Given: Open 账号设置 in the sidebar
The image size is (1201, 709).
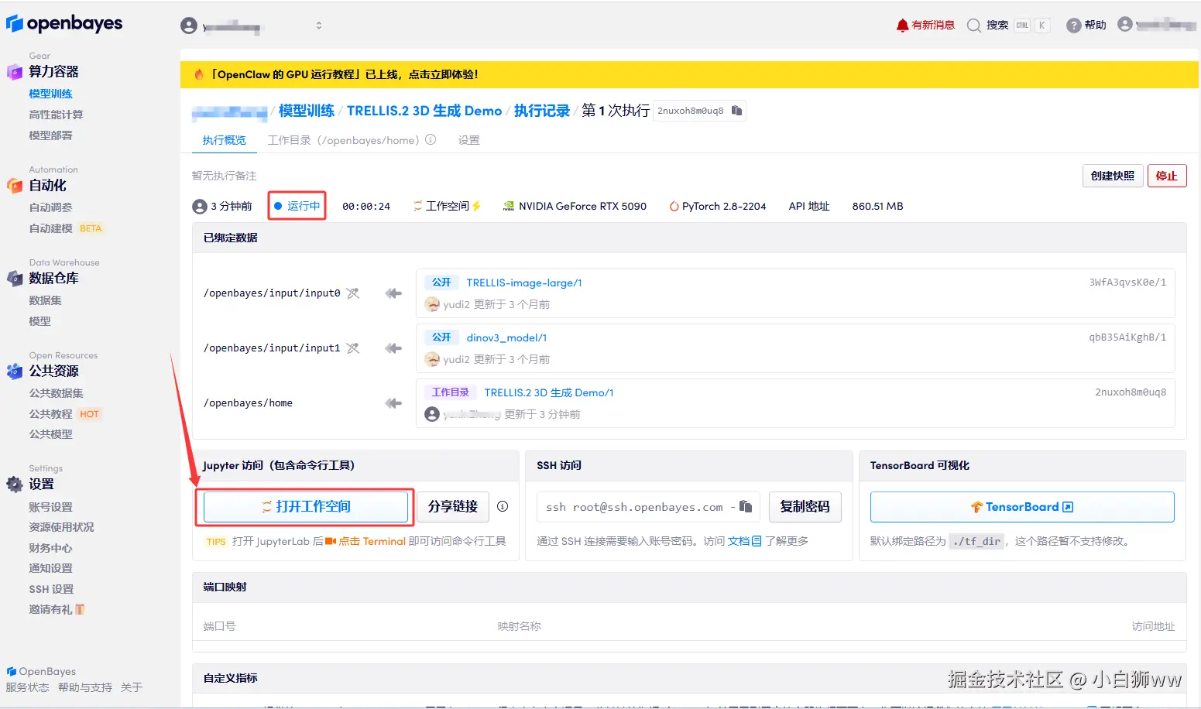Looking at the screenshot, I should pyautogui.click(x=50, y=507).
